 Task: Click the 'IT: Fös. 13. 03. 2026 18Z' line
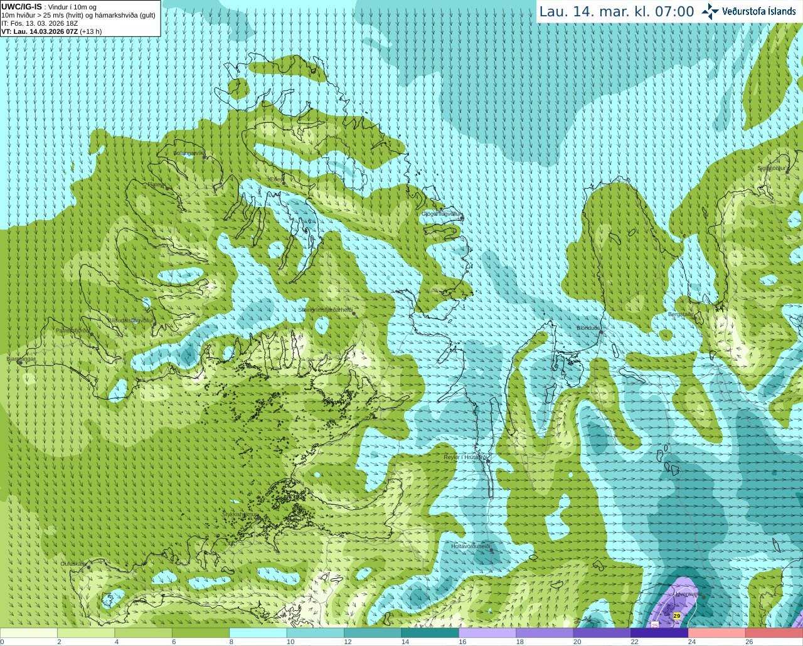pos(40,23)
